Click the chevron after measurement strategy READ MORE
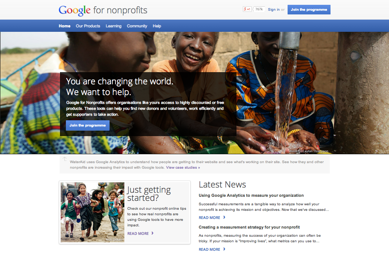The image size is (389, 253). (224, 249)
